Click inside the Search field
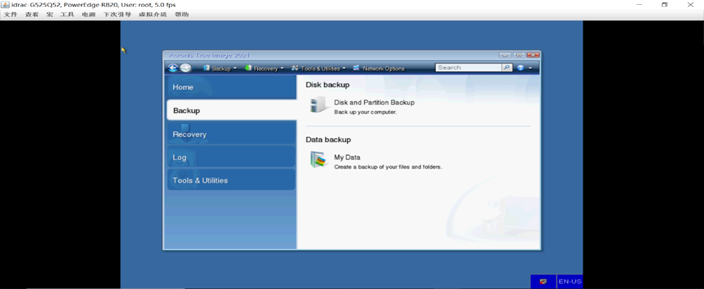Screen dimensions: 704x289 pos(468,68)
